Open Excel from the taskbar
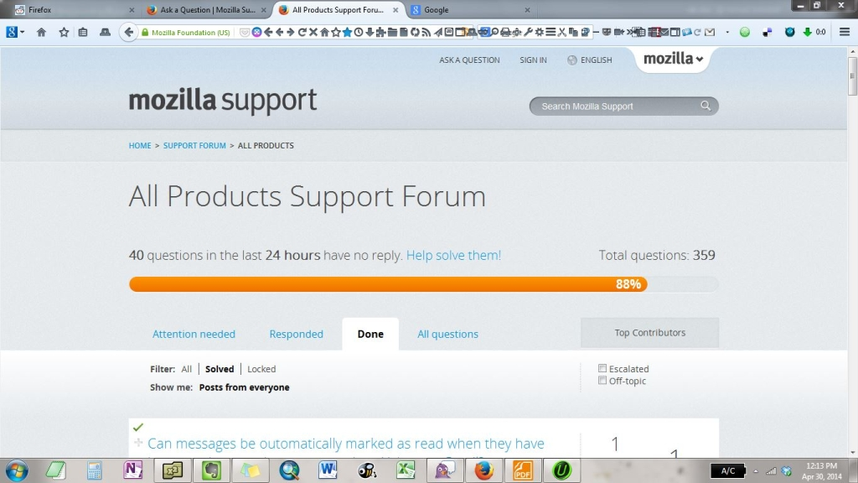The width and height of the screenshot is (858, 483). (406, 470)
